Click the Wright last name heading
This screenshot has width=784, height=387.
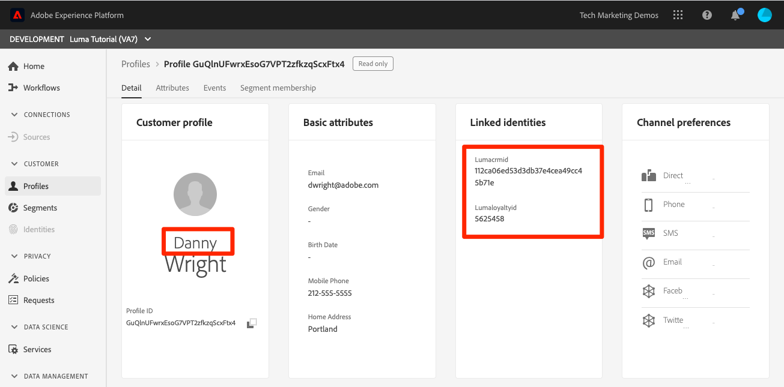click(x=195, y=264)
